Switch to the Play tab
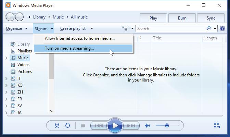 pos(153,18)
